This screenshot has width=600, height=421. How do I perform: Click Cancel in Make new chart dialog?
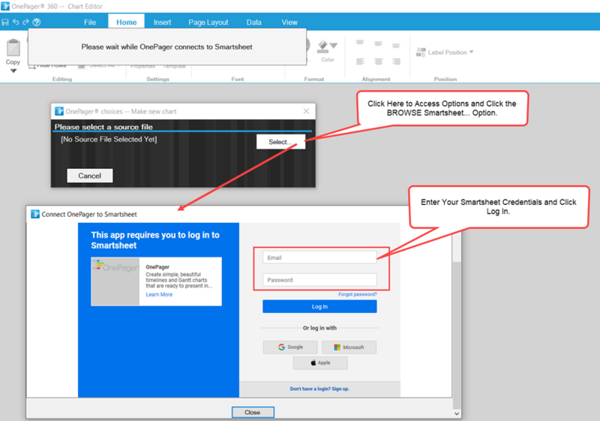coord(90,176)
